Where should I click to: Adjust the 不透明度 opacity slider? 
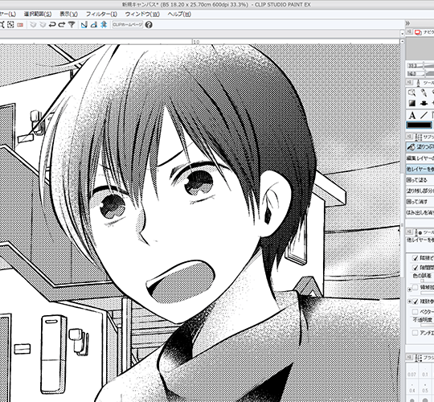[x=428, y=325]
